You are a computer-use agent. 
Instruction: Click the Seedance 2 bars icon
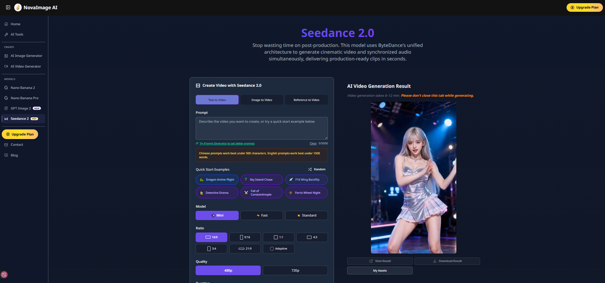point(6,119)
